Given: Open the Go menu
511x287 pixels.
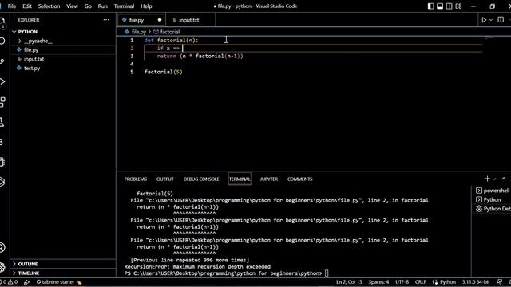Looking at the screenshot, I should click(88, 6).
